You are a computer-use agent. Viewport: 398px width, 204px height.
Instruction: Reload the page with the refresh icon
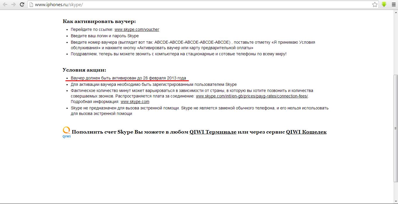click(22, 5)
